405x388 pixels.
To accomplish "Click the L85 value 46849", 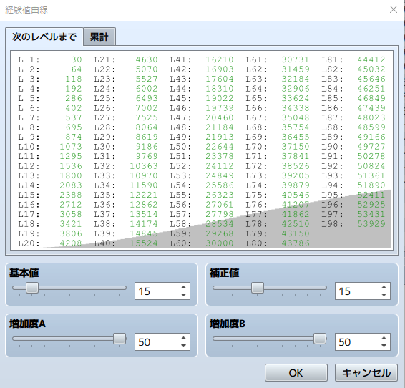I will (371, 98).
